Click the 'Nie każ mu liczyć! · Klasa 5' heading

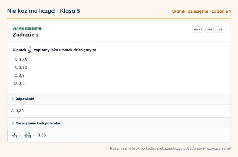(44, 11)
